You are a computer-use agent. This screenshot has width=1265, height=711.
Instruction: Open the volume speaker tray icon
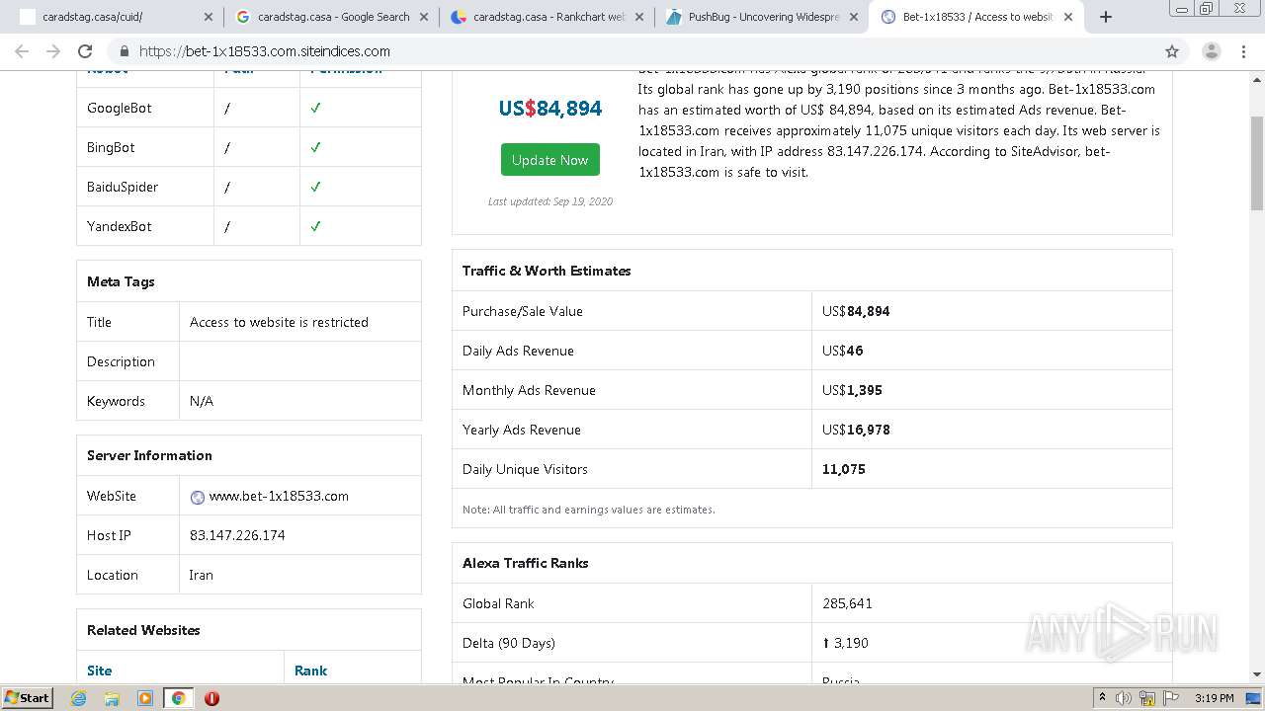1124,698
